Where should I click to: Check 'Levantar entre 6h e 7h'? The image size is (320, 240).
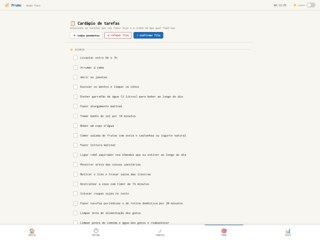(75, 57)
